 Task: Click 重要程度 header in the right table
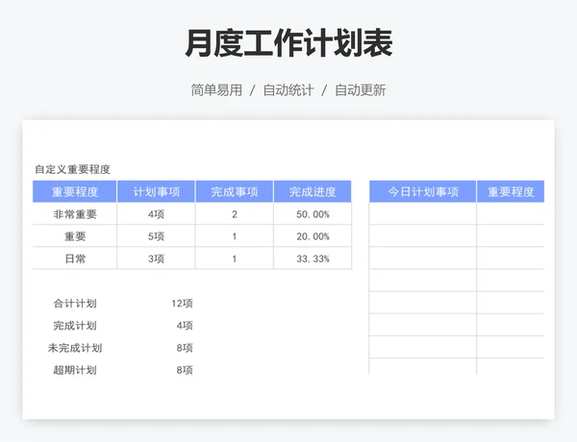coord(511,191)
